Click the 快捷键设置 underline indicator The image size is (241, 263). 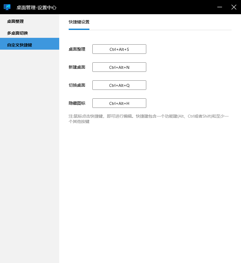[79, 29]
